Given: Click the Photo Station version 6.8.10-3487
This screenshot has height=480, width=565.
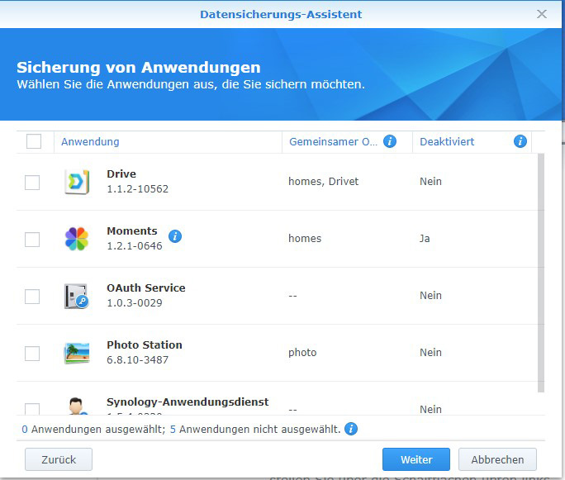Looking at the screenshot, I should click(138, 359).
